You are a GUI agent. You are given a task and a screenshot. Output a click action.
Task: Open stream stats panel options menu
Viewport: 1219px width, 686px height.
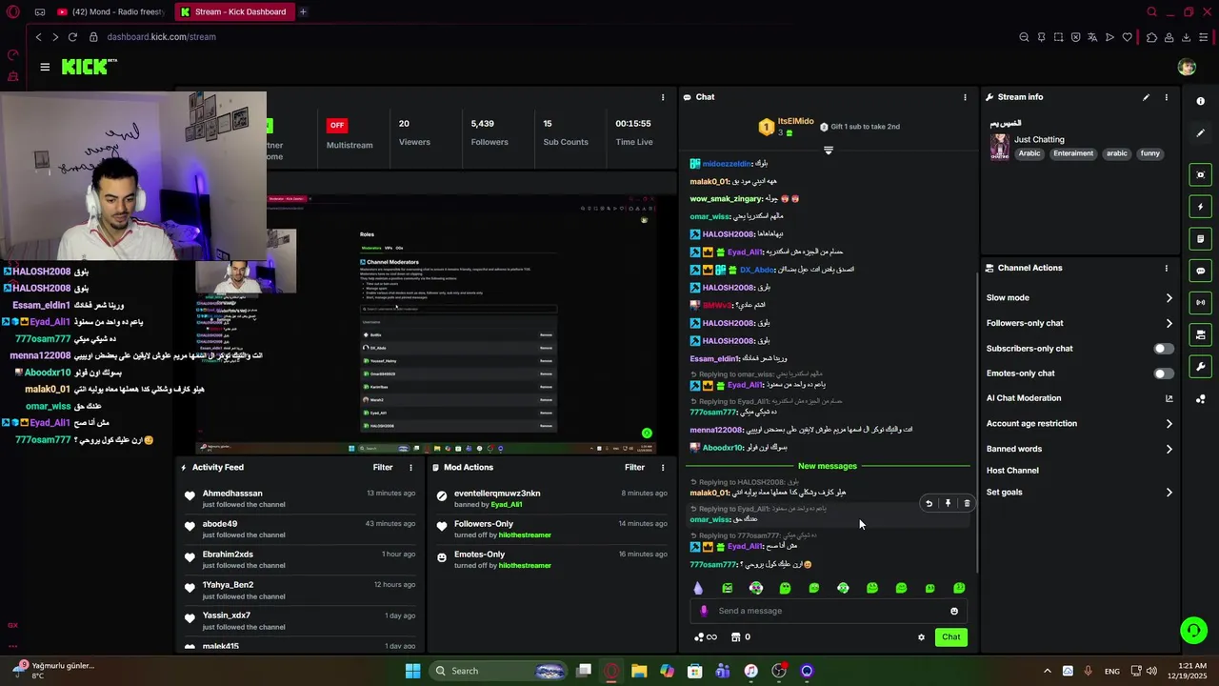pos(663,97)
